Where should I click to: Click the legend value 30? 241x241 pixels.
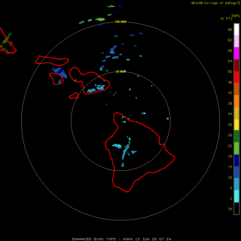(x=230, y=125)
